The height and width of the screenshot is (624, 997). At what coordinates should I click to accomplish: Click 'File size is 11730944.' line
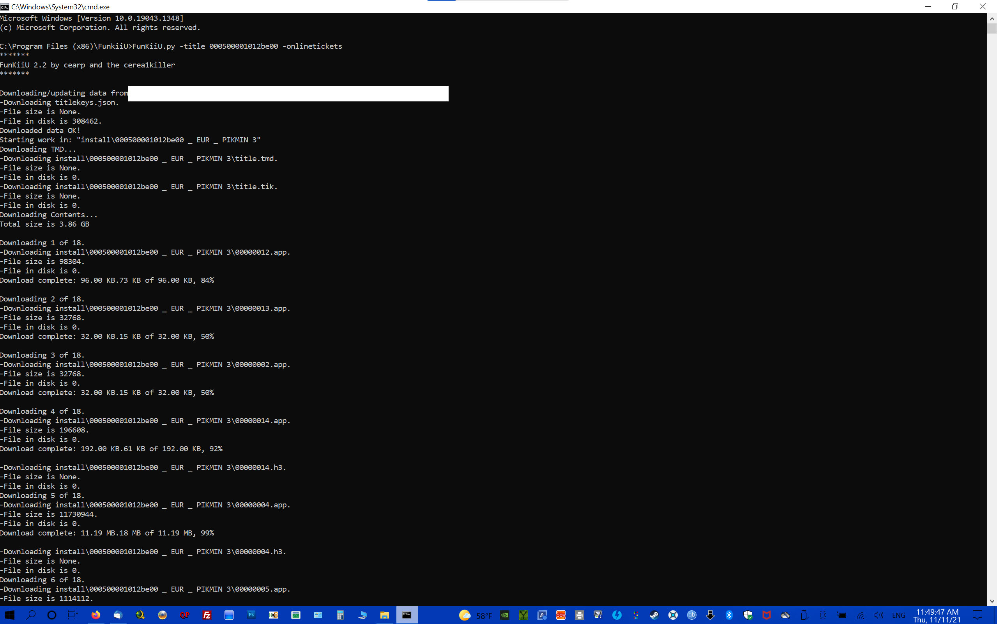coord(49,514)
